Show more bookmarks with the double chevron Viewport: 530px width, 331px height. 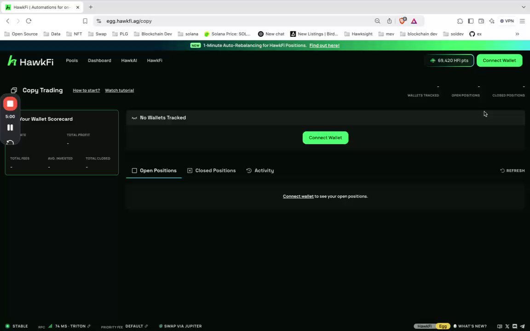(x=517, y=34)
